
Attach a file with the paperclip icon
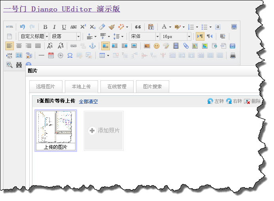coord(185,46)
